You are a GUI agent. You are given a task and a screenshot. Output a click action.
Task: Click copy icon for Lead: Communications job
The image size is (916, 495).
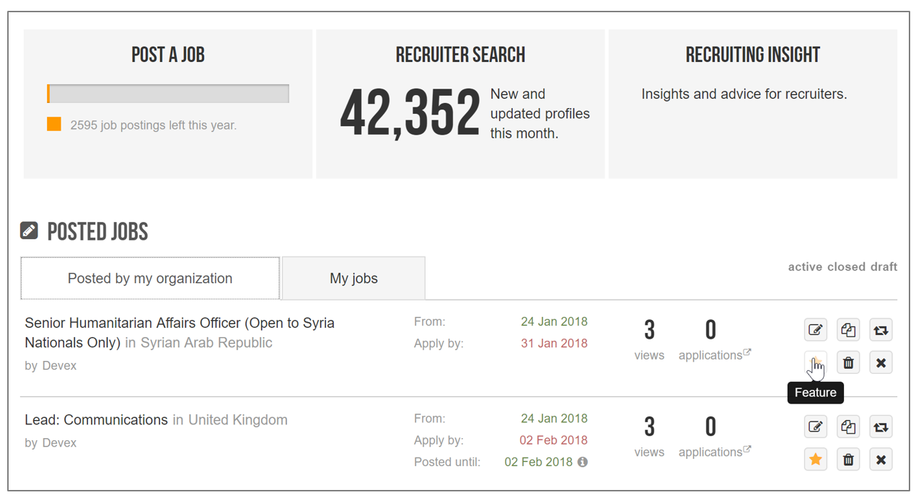(848, 427)
